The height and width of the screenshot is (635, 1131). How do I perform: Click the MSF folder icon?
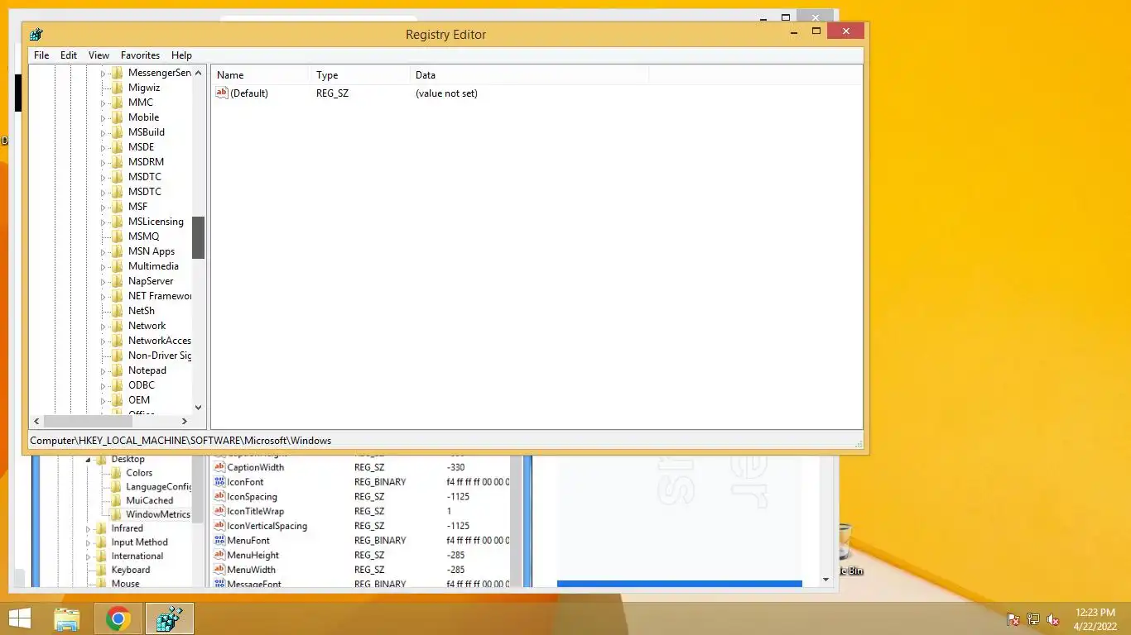click(x=117, y=207)
